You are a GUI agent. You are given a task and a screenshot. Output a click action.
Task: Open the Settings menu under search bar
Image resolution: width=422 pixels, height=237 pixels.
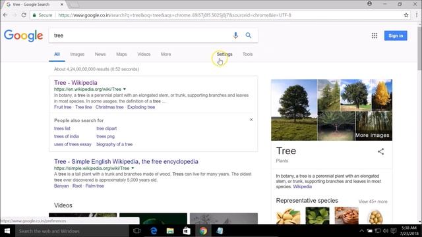click(224, 54)
